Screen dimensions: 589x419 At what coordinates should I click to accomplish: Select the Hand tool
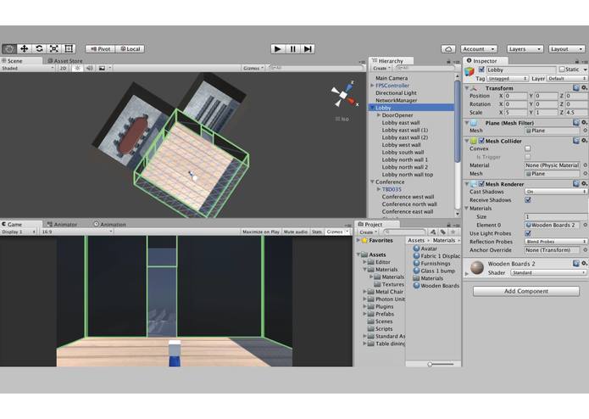(9, 49)
